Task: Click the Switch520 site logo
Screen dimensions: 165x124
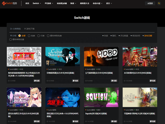Action: pyautogui.click(x=9, y=3)
